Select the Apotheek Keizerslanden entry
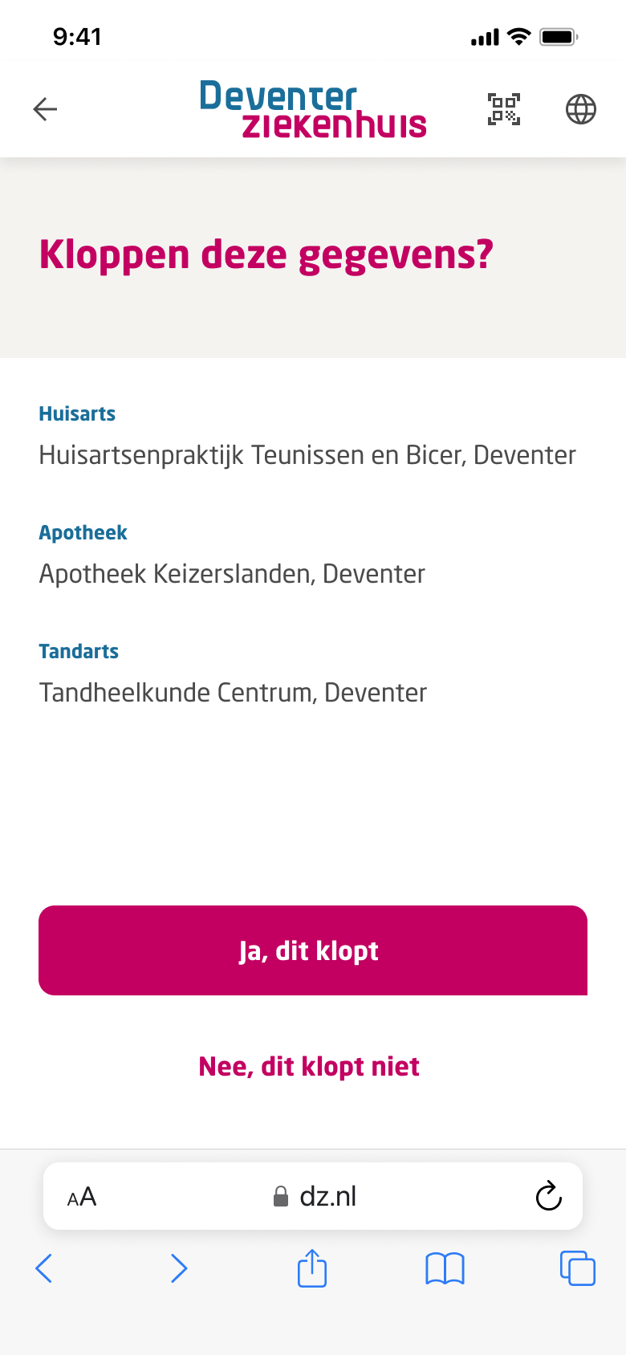The width and height of the screenshot is (626, 1355). tap(232, 574)
